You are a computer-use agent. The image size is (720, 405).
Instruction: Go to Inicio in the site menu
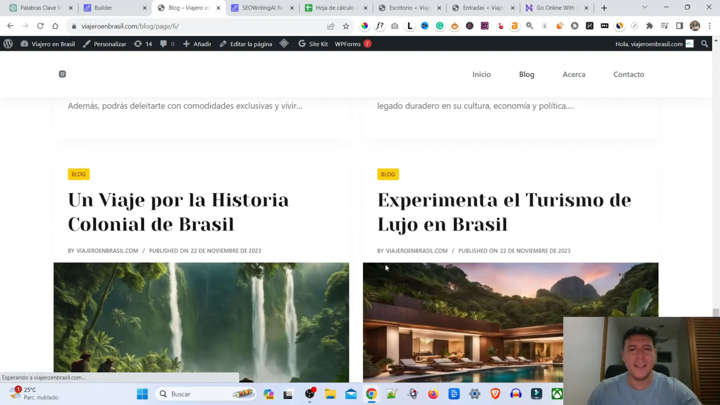pos(481,74)
